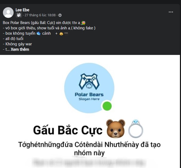Open the three-dot post options menu
The height and width of the screenshot is (168, 181).
(x=171, y=12)
